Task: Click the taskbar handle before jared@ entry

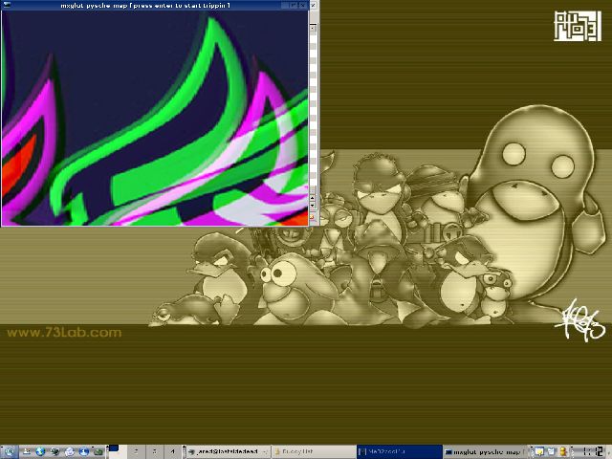Action: point(185,451)
